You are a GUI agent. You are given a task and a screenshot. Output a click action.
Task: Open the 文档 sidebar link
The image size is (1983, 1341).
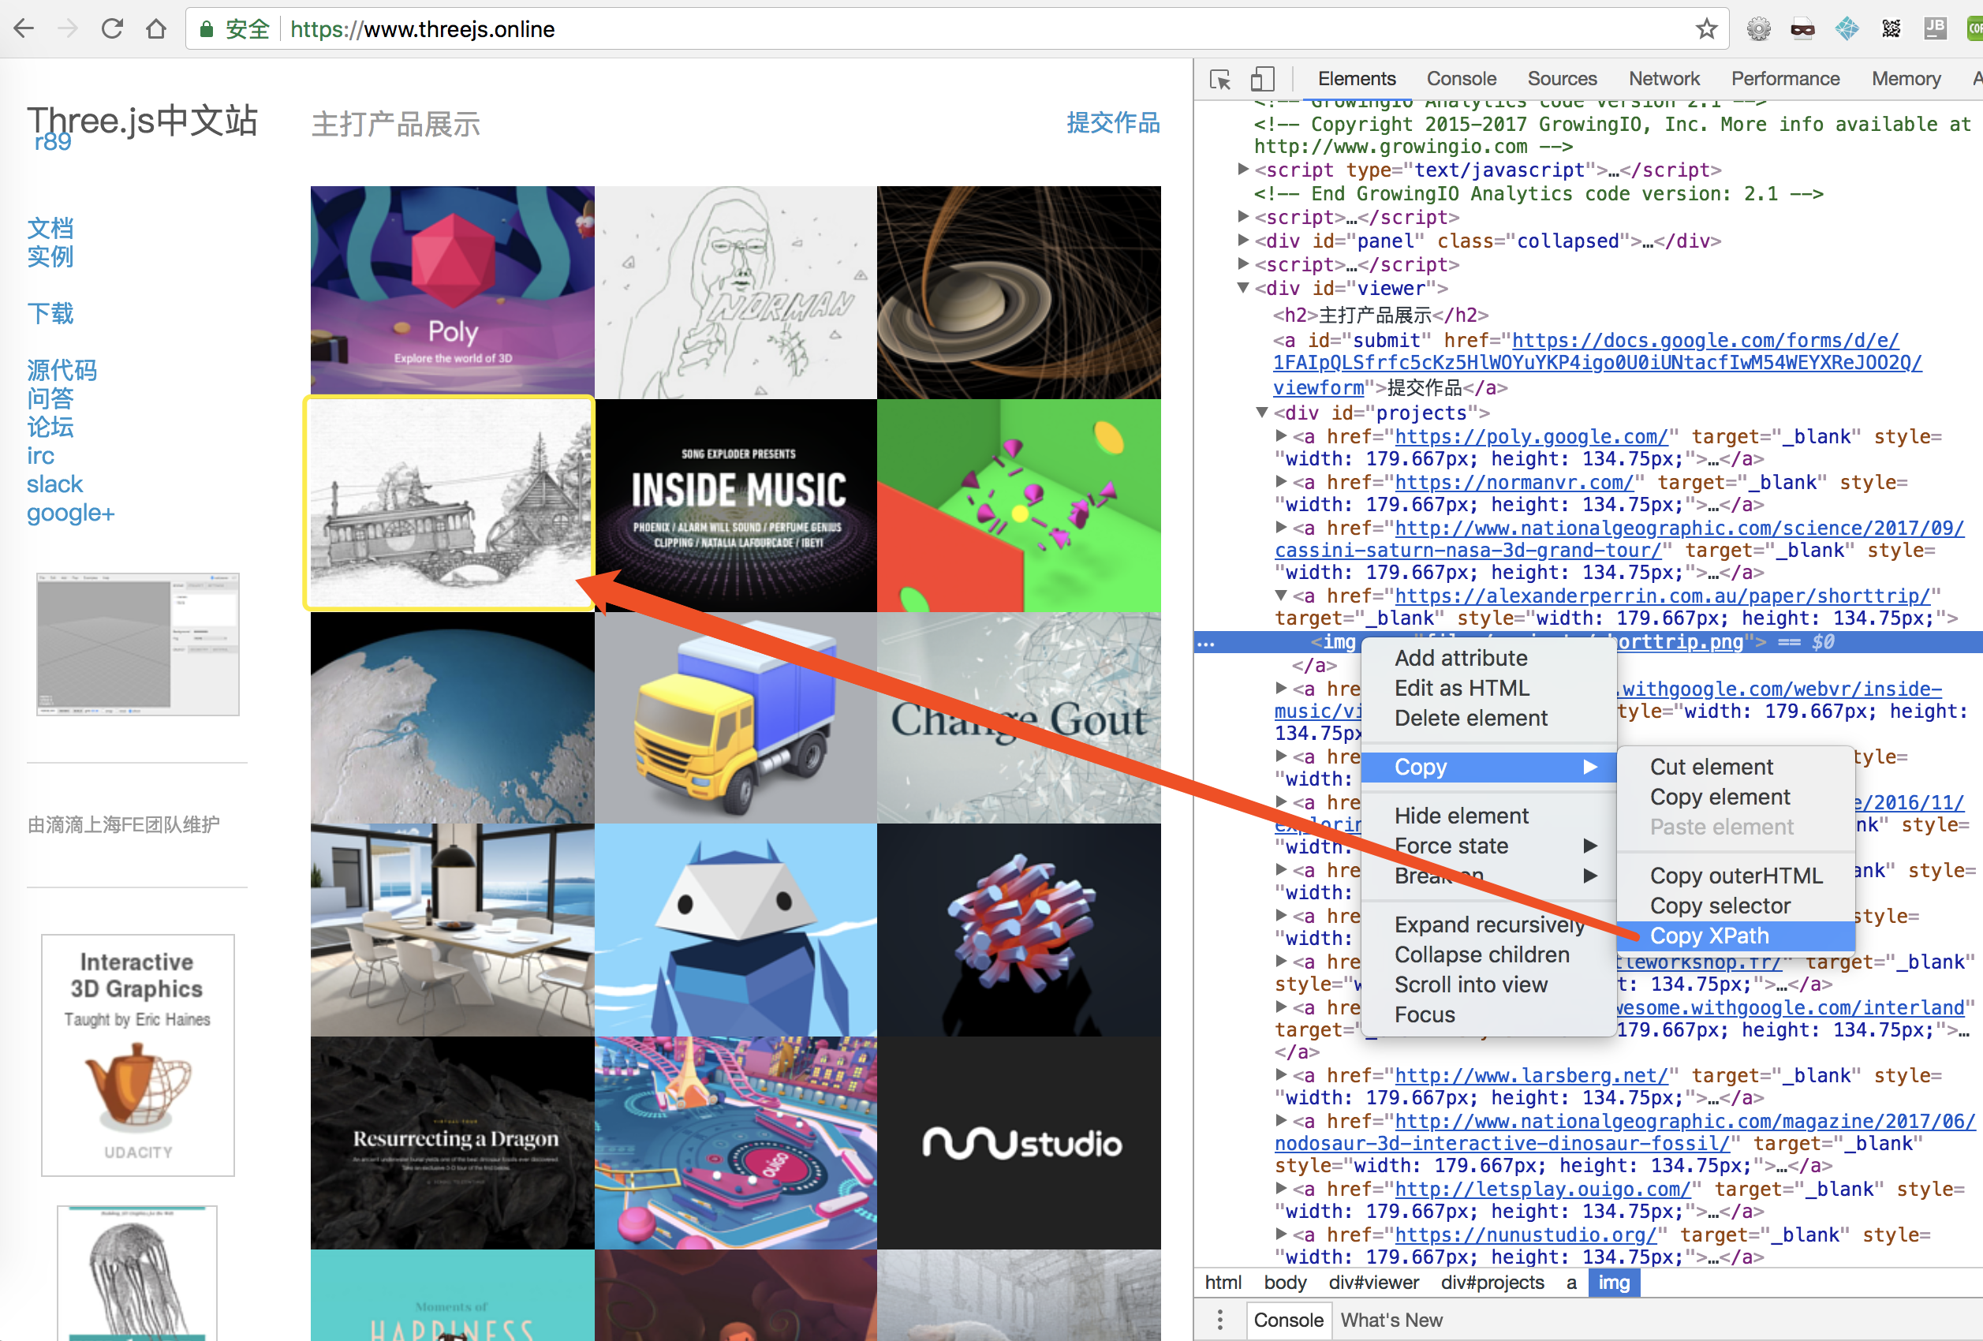coord(50,229)
